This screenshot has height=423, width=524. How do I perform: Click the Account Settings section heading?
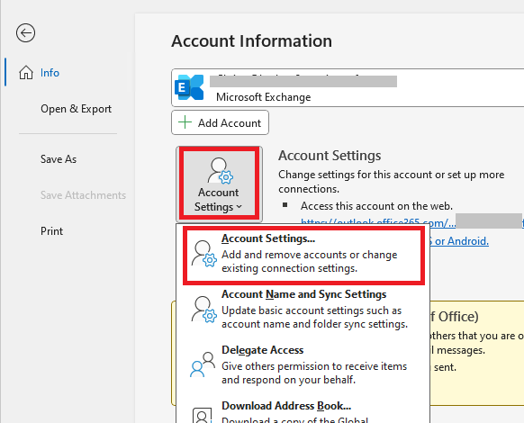(x=330, y=156)
